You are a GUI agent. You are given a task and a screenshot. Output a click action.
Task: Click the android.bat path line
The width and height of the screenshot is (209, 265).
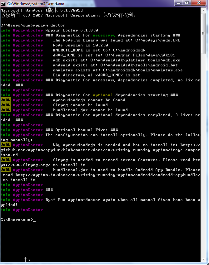[x=115, y=65]
